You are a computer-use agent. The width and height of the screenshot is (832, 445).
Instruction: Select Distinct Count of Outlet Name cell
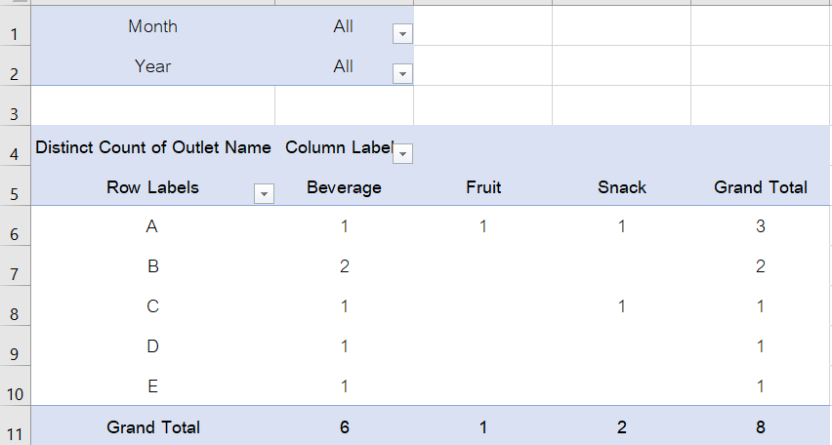(153, 147)
